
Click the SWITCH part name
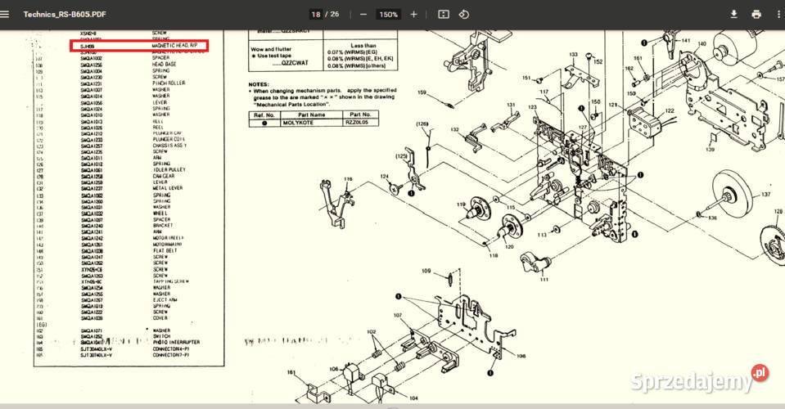(161, 336)
